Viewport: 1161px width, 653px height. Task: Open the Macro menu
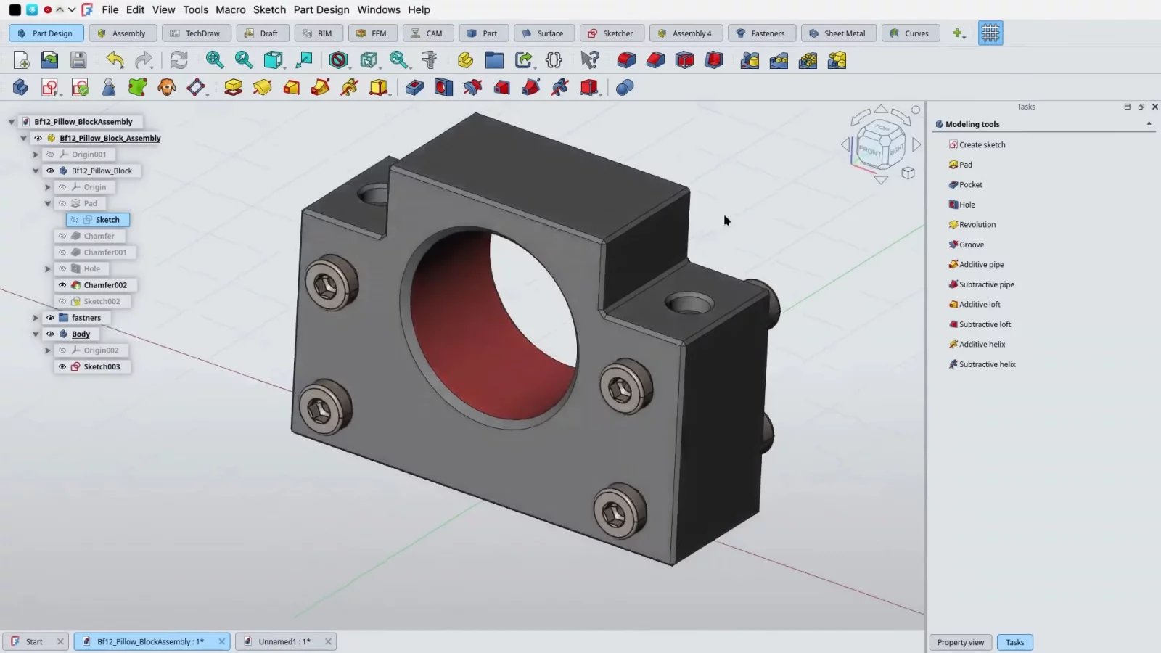point(231,9)
